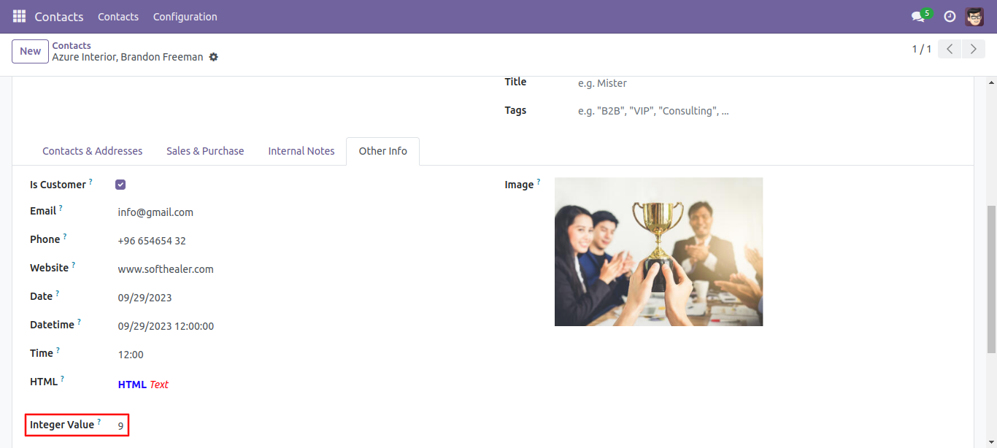
Task: Switch to Internal Notes tab
Action: [301, 151]
